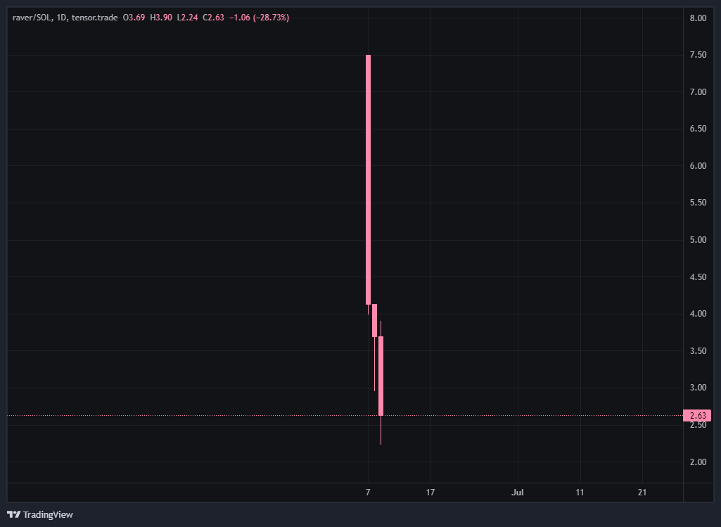Select the 3.50 price axis label
The height and width of the screenshot is (527, 721).
point(698,351)
